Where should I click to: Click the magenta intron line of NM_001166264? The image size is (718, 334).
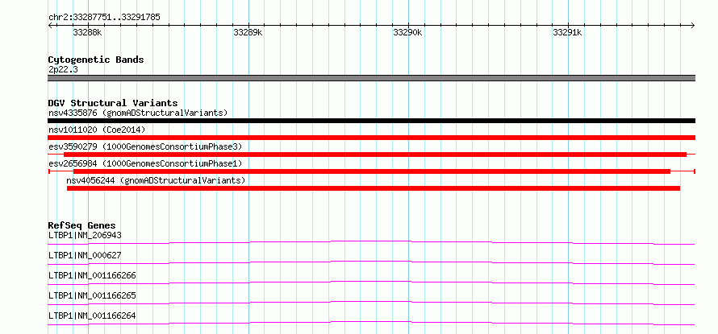point(371,322)
